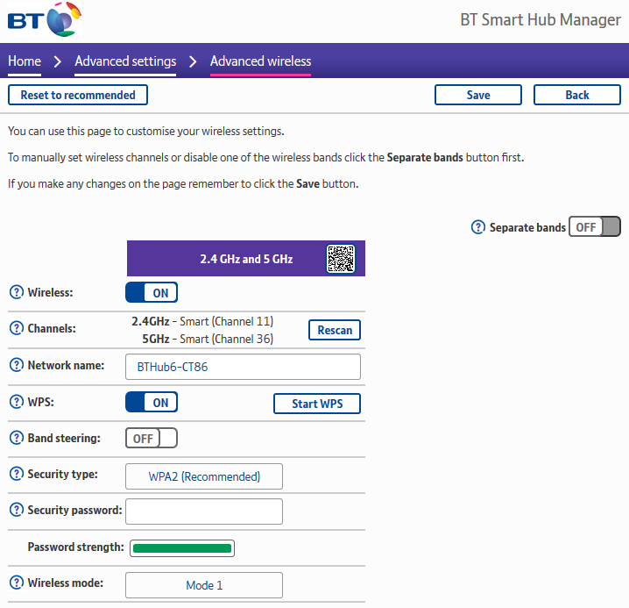Click the BT logo

(45, 19)
